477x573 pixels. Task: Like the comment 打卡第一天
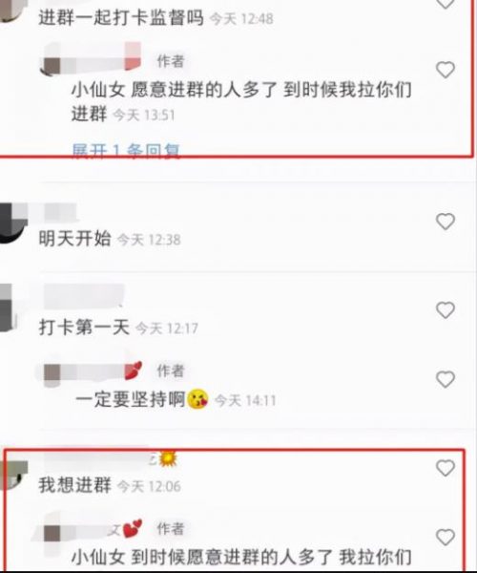[446, 309]
